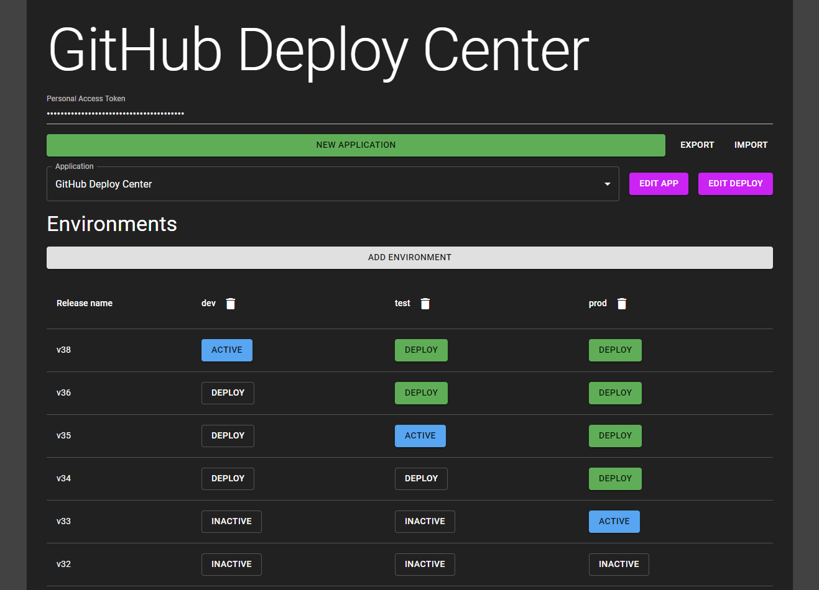819x590 pixels.
Task: Click Inactive button for v32 in dev
Action: [x=231, y=565]
